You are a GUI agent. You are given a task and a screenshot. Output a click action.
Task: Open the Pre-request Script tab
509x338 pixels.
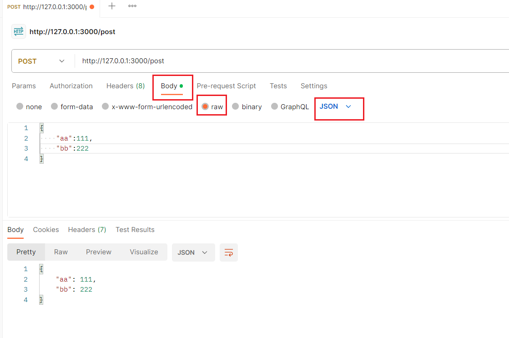point(226,86)
